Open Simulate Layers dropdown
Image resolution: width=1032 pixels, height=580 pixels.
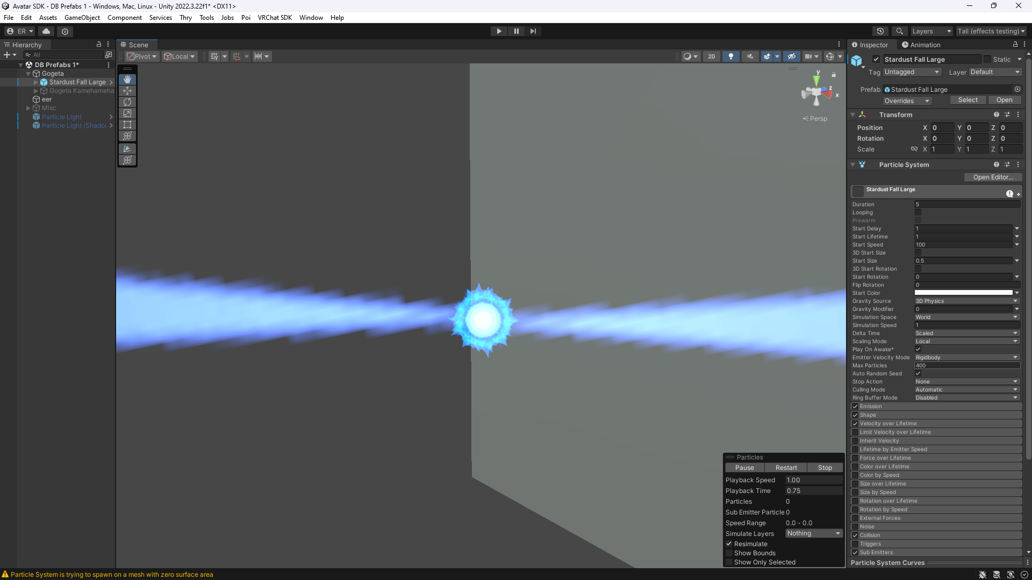click(x=813, y=533)
